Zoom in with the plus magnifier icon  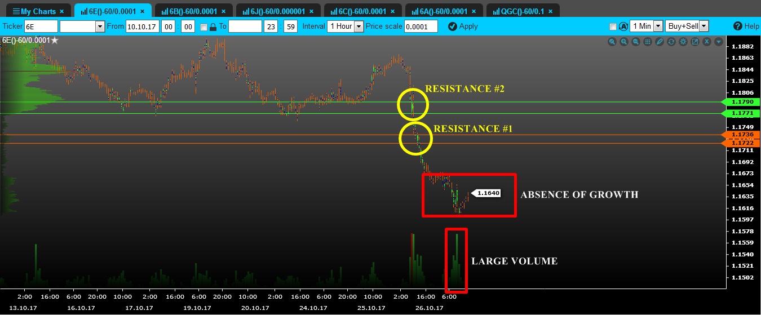[x=624, y=42]
